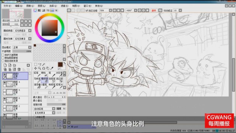Swap foreground and background colors

pos(65,64)
